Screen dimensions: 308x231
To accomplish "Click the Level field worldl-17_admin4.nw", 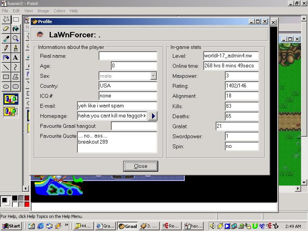I will (x=231, y=56).
